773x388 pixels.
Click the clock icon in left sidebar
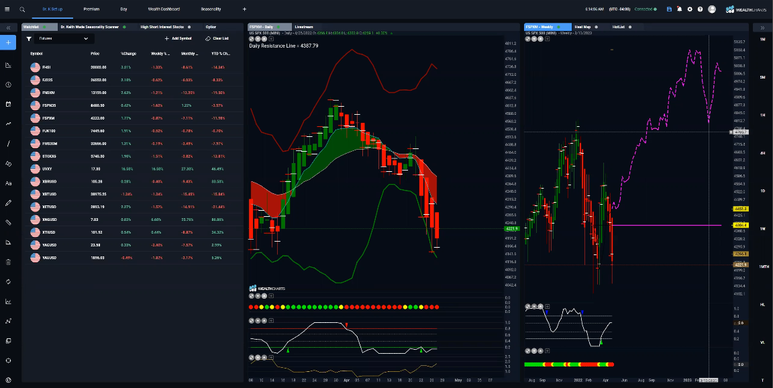(8, 85)
